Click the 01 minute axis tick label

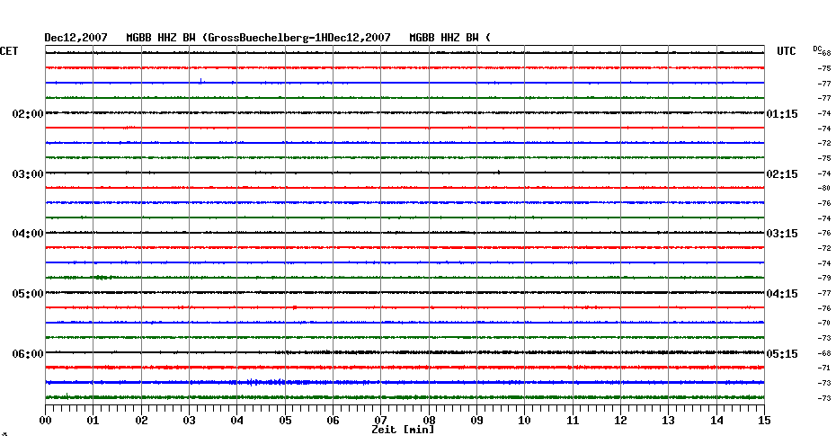tap(93, 421)
